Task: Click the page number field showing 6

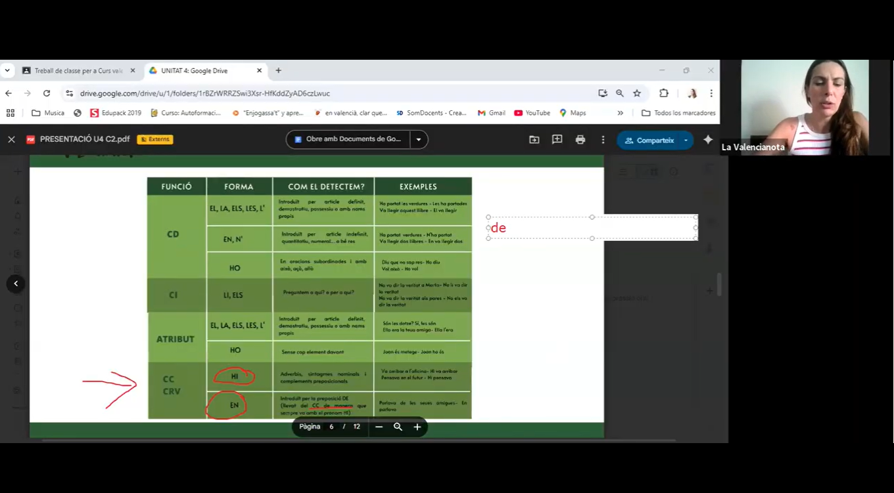Action: 331,427
